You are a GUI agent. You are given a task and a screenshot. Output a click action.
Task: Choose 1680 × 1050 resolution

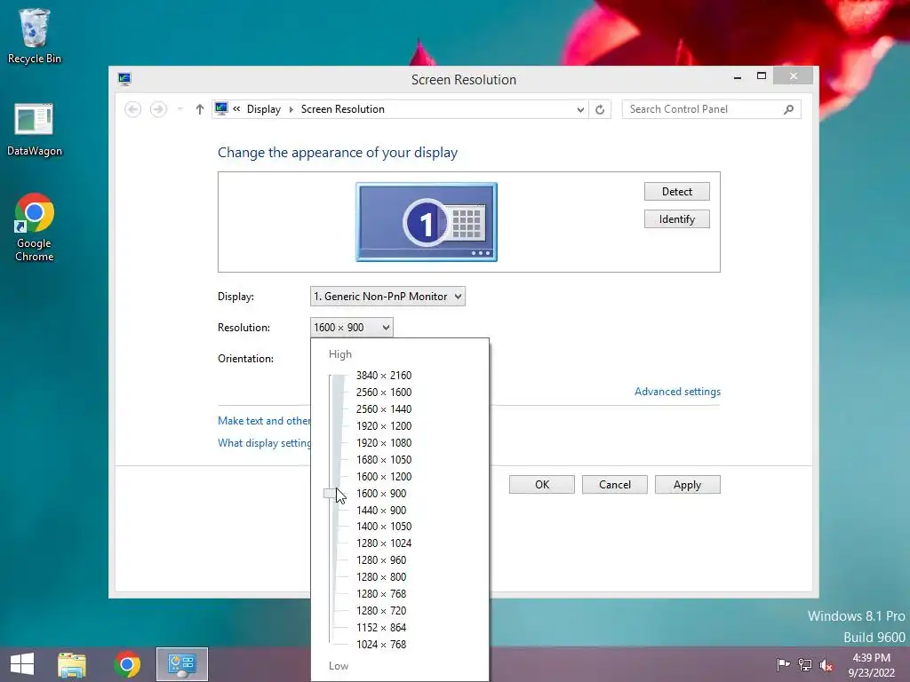coord(384,459)
